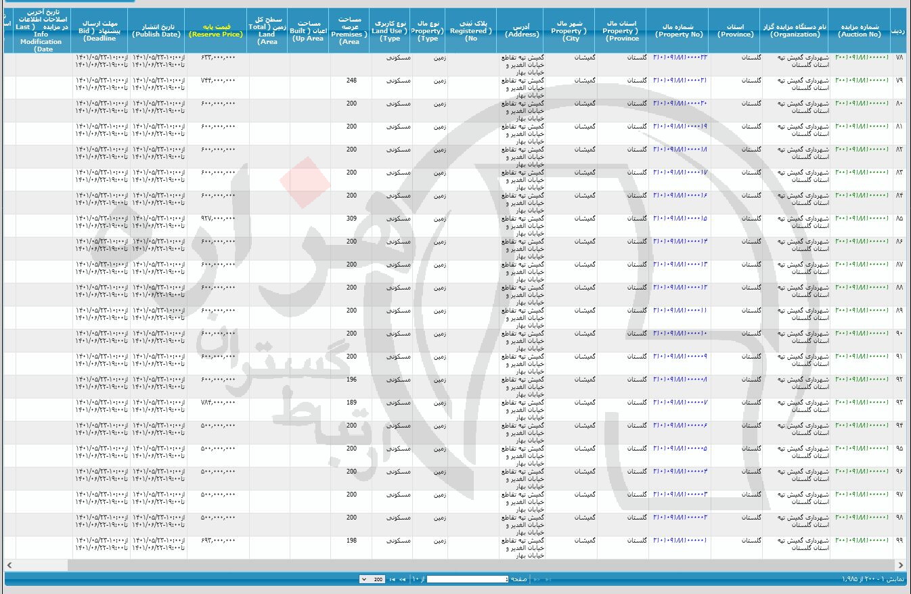Select the land use type cell in row 86
Image resolution: width=911 pixels, height=594 pixels.
391,249
